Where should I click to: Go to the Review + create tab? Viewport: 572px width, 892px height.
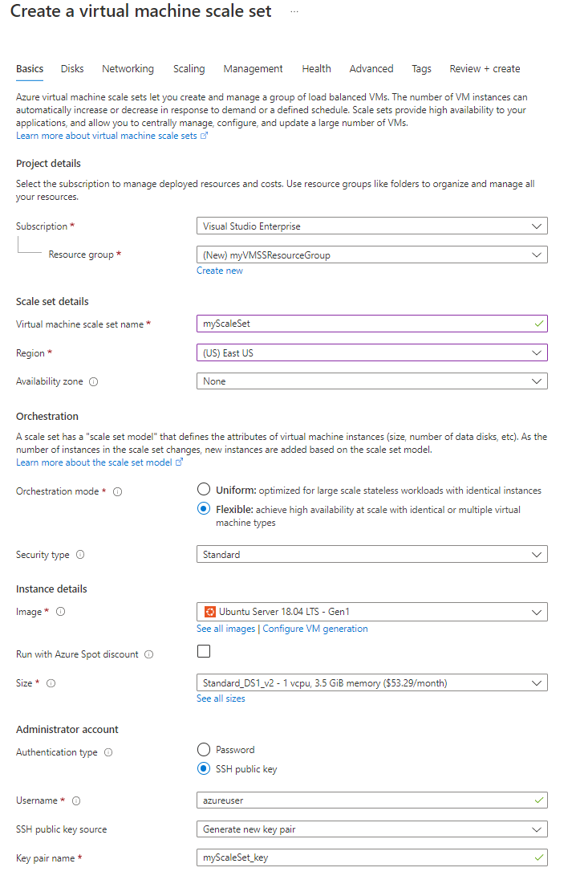coord(485,69)
